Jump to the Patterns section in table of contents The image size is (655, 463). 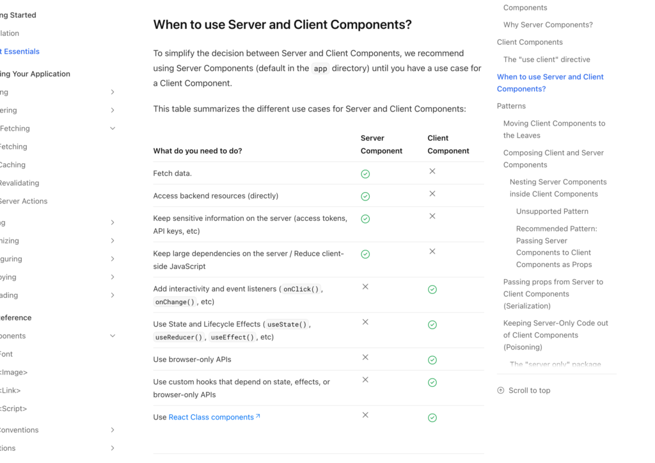pos(511,106)
